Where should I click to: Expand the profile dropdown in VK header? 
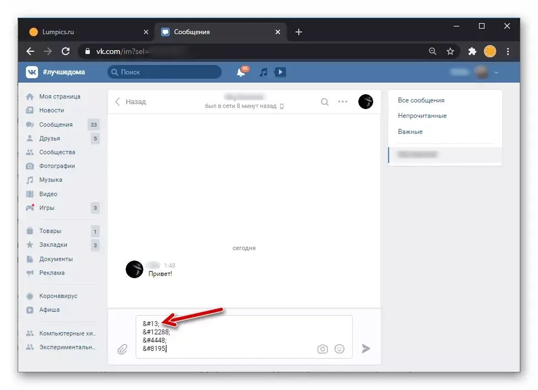click(496, 72)
